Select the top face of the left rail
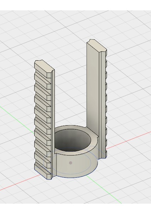This screenshot has height=214, width=151. [x=44, y=67]
